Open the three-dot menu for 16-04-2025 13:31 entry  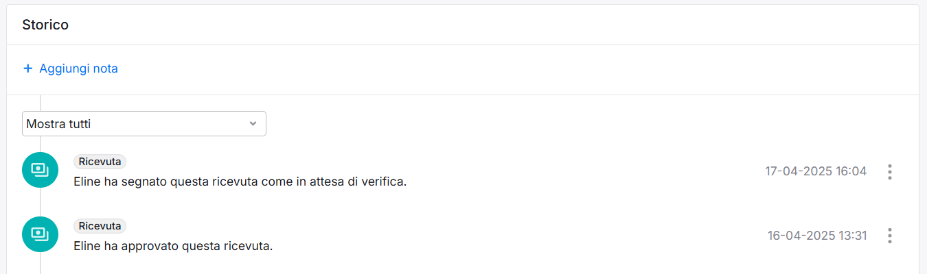tap(890, 236)
